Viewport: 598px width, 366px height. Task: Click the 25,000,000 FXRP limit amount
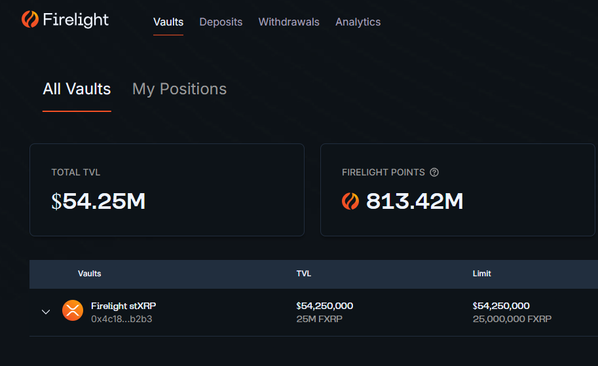click(x=512, y=319)
